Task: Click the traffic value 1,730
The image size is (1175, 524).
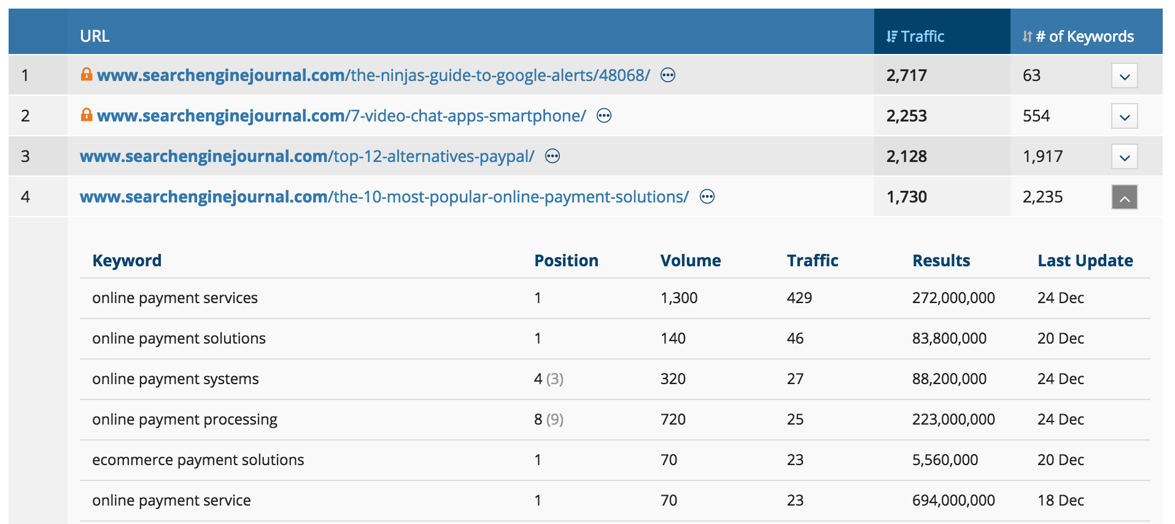Action: tap(907, 197)
